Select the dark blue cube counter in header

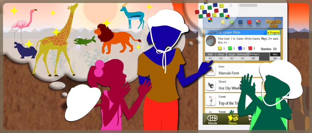[x=240, y=23]
